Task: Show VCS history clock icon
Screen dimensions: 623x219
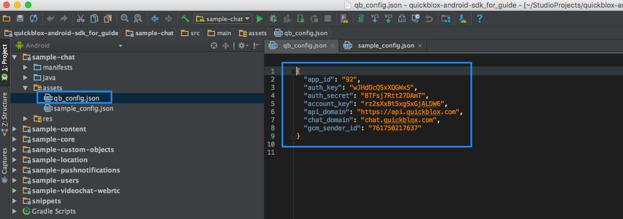Action: click(x=416, y=18)
